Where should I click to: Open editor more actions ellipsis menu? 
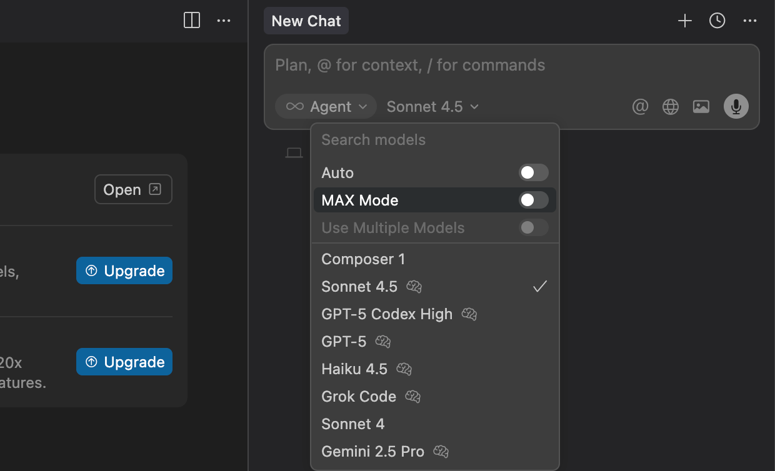[x=224, y=21]
